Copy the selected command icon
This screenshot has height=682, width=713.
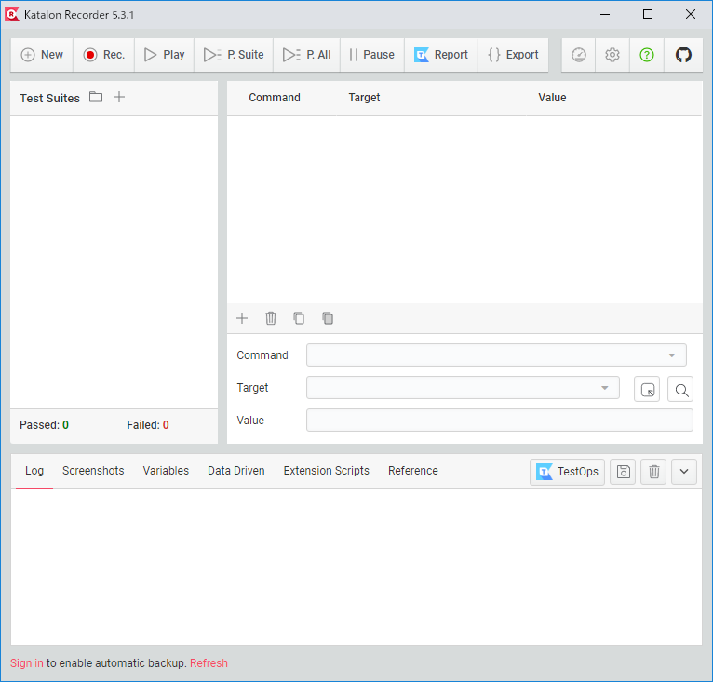pyautogui.click(x=299, y=318)
